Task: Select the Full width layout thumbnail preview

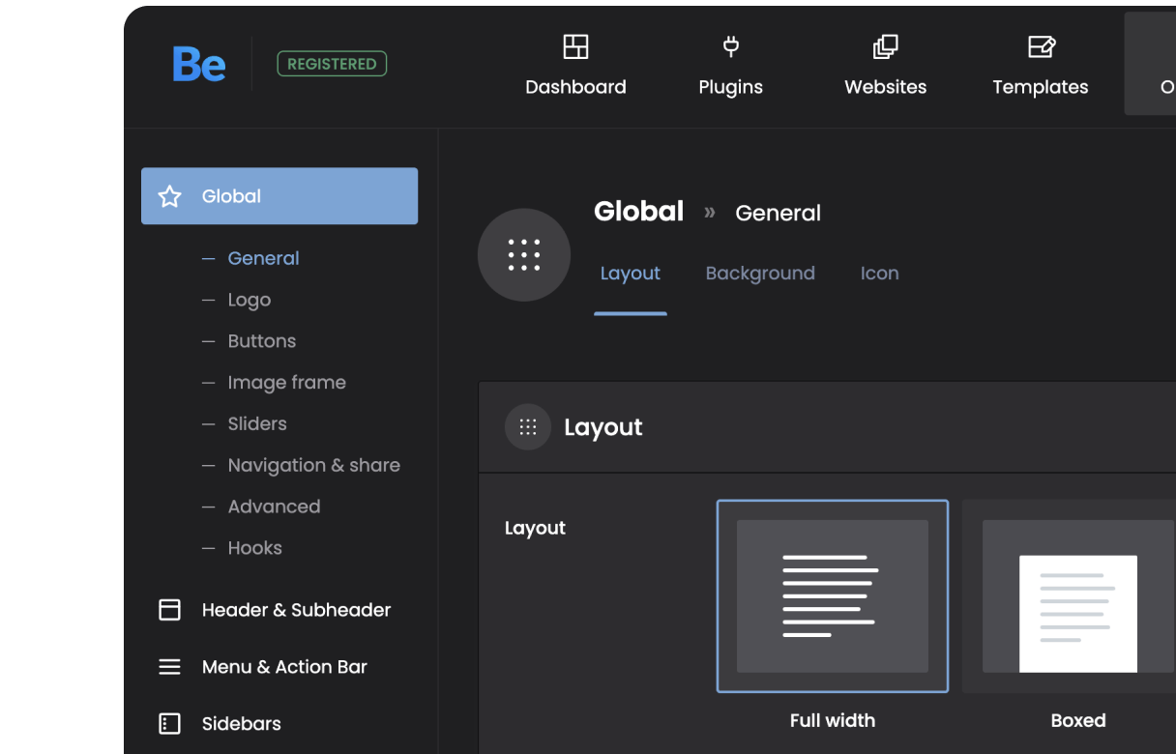Action: click(x=833, y=596)
